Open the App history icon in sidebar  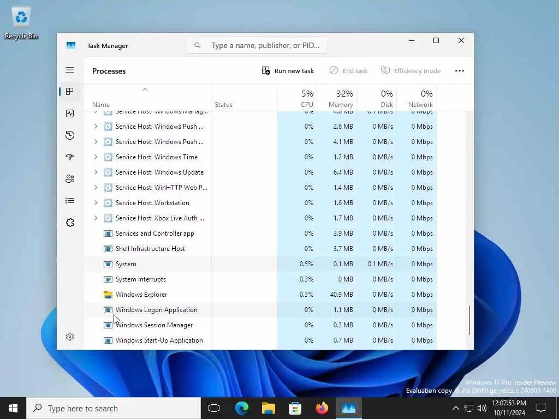(70, 135)
